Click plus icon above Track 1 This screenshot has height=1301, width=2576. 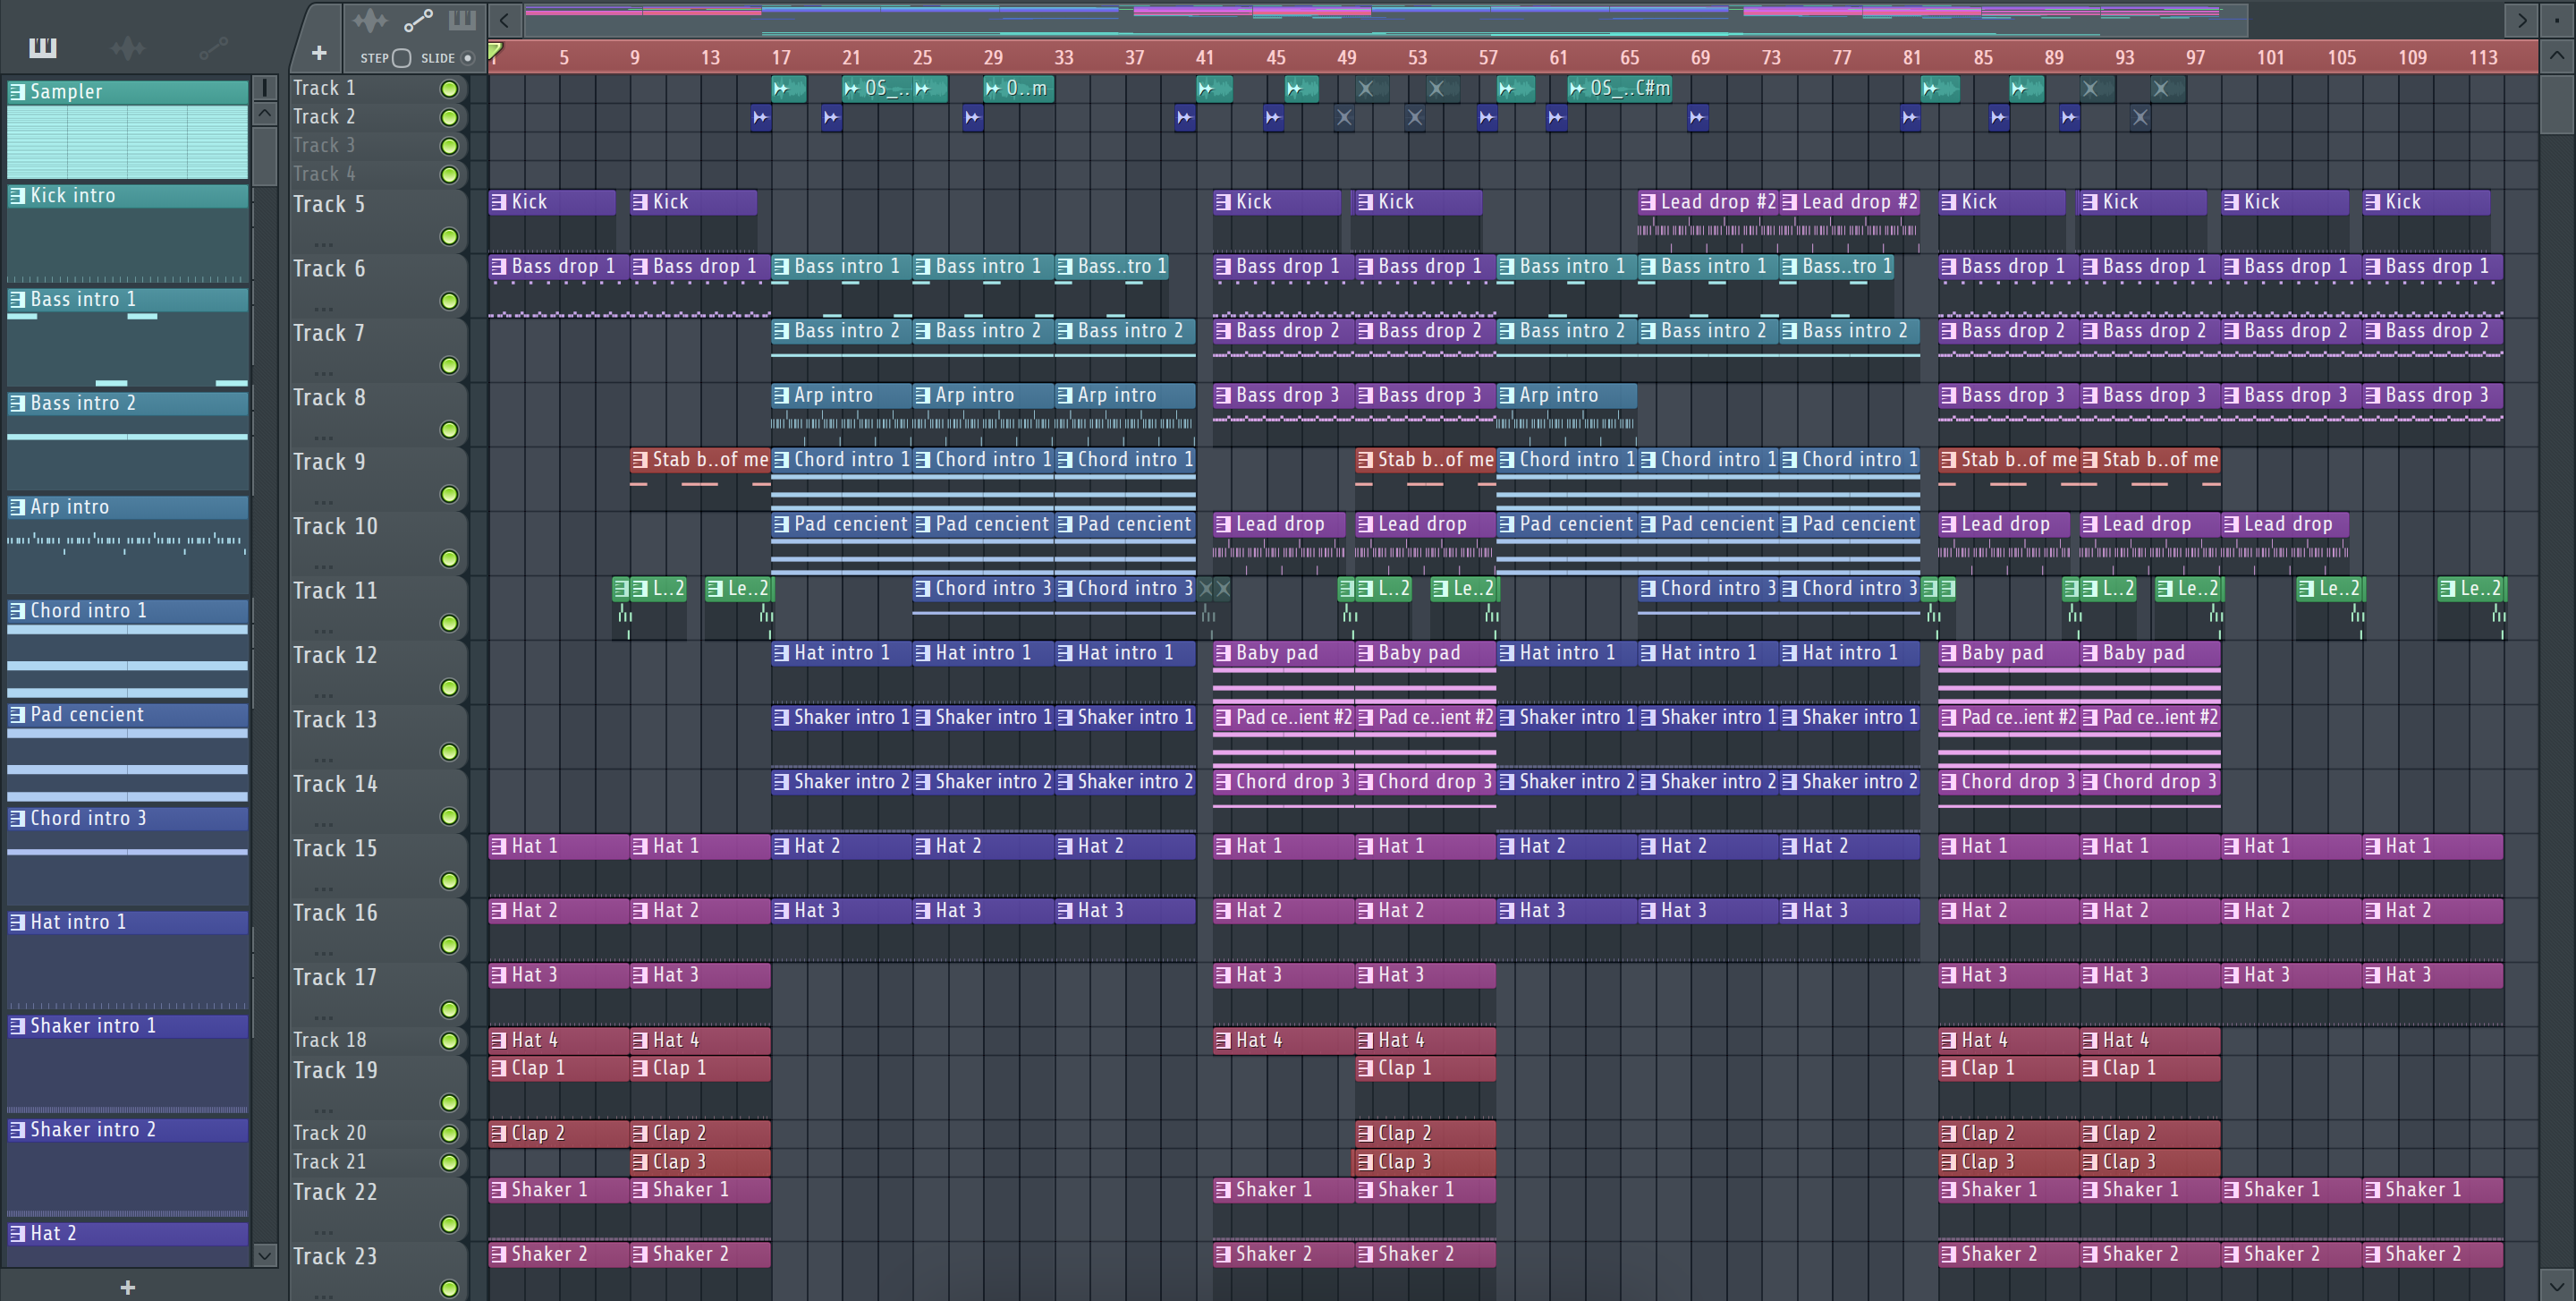tap(319, 53)
